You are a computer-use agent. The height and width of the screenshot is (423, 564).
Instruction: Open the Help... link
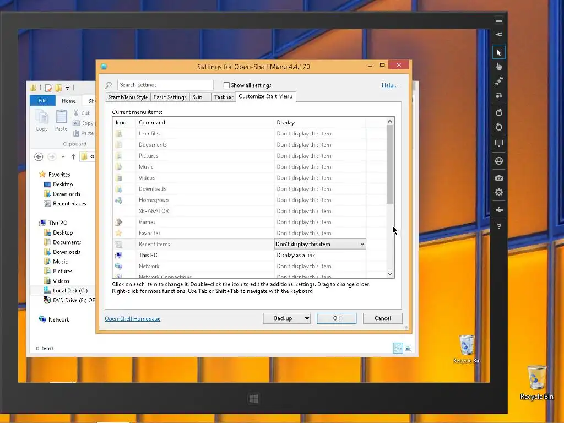[389, 85]
